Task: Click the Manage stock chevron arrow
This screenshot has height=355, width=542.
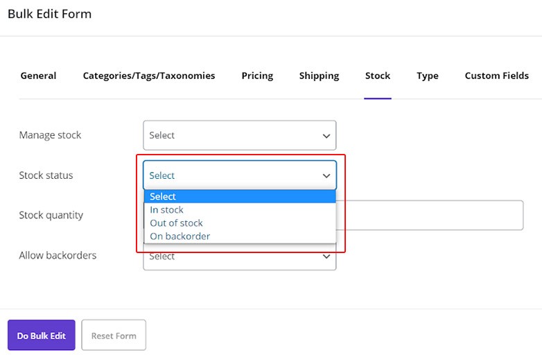Action: [326, 136]
